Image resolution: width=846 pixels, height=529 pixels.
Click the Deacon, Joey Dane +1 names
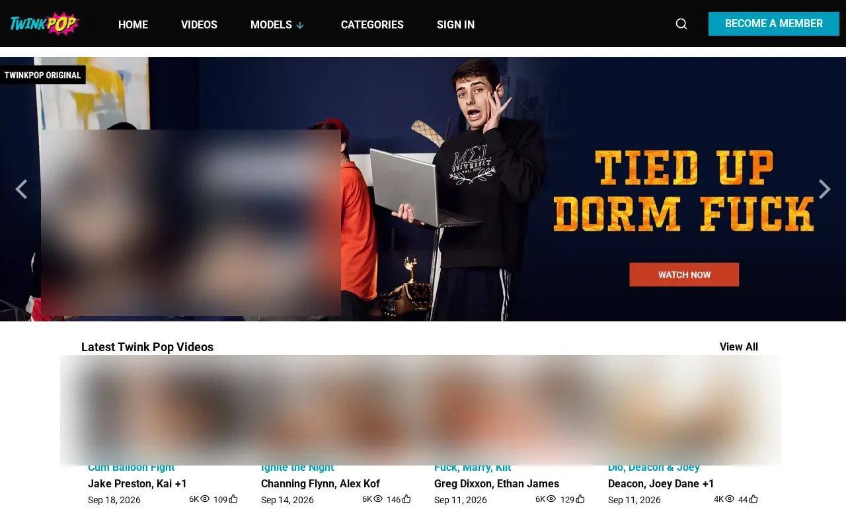661,483
